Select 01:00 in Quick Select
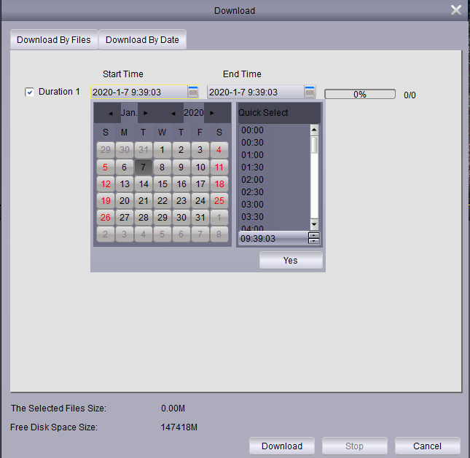470x458 pixels. coord(252,155)
